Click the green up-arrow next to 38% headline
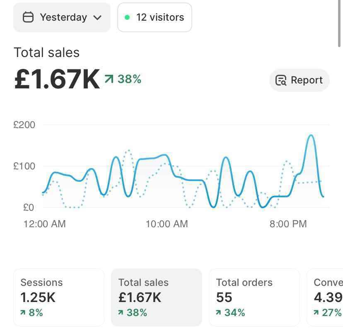This screenshot has width=343, height=333. (109, 79)
